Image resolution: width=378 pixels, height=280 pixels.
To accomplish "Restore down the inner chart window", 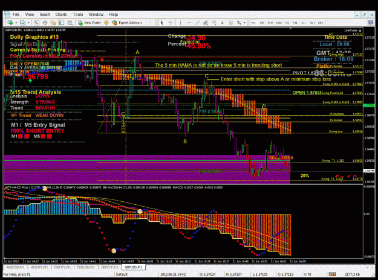I will [x=365, y=15].
